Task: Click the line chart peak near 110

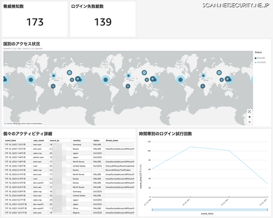Action: (190, 147)
